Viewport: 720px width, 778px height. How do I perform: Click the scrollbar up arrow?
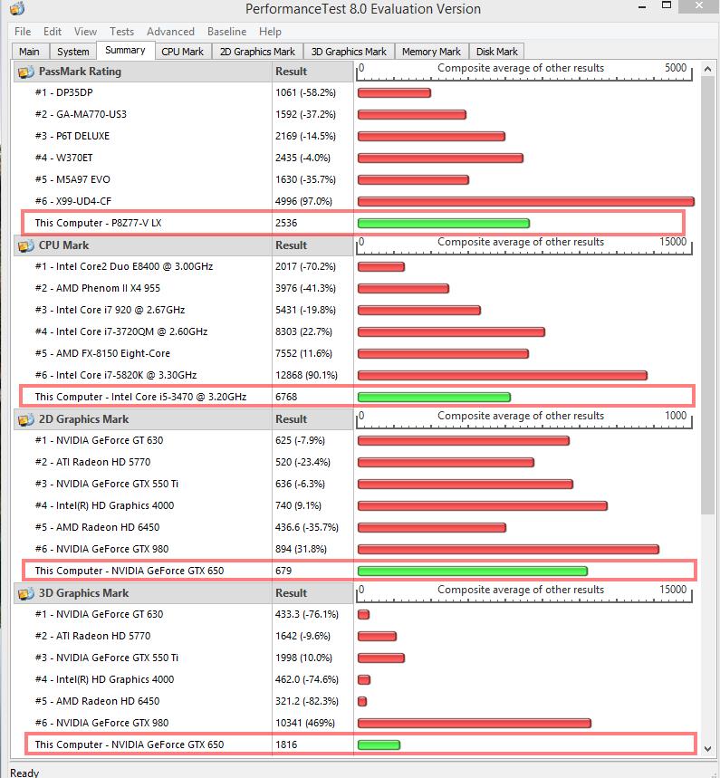click(707, 70)
